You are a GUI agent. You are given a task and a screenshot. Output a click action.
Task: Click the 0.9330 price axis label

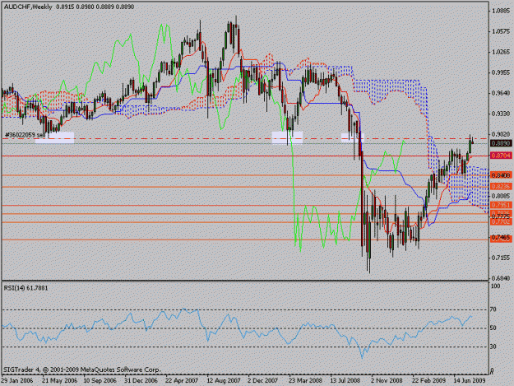pyautogui.click(x=501, y=114)
